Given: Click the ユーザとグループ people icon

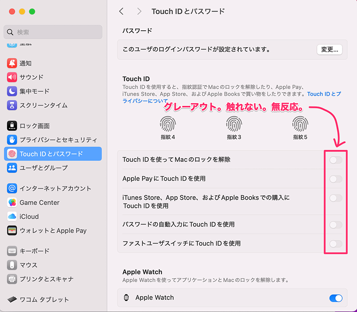Looking at the screenshot, I should click(12, 168).
